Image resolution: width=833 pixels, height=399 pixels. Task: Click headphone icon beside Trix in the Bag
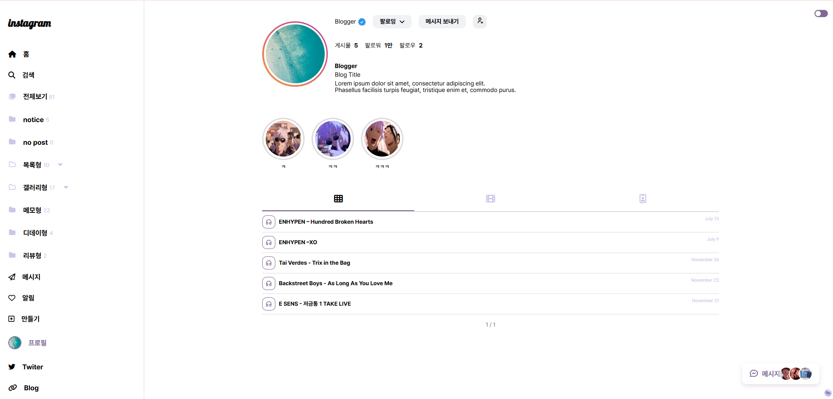pyautogui.click(x=269, y=263)
